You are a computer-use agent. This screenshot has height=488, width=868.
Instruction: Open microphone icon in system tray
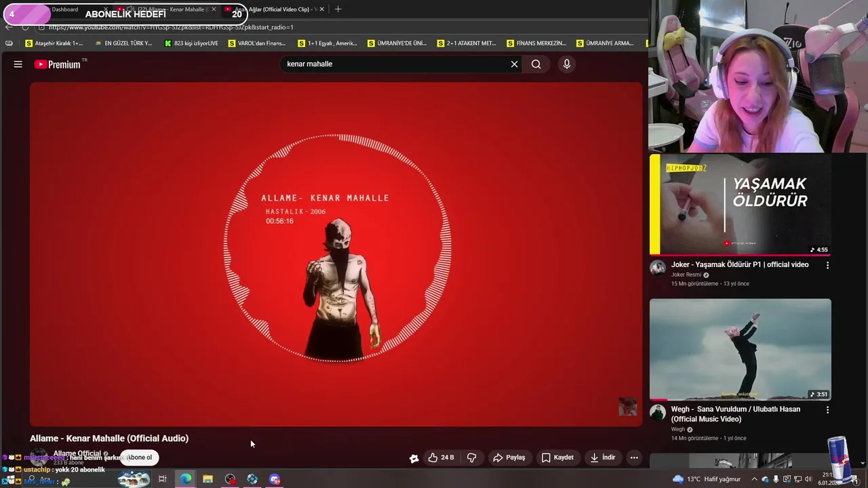pos(776,479)
